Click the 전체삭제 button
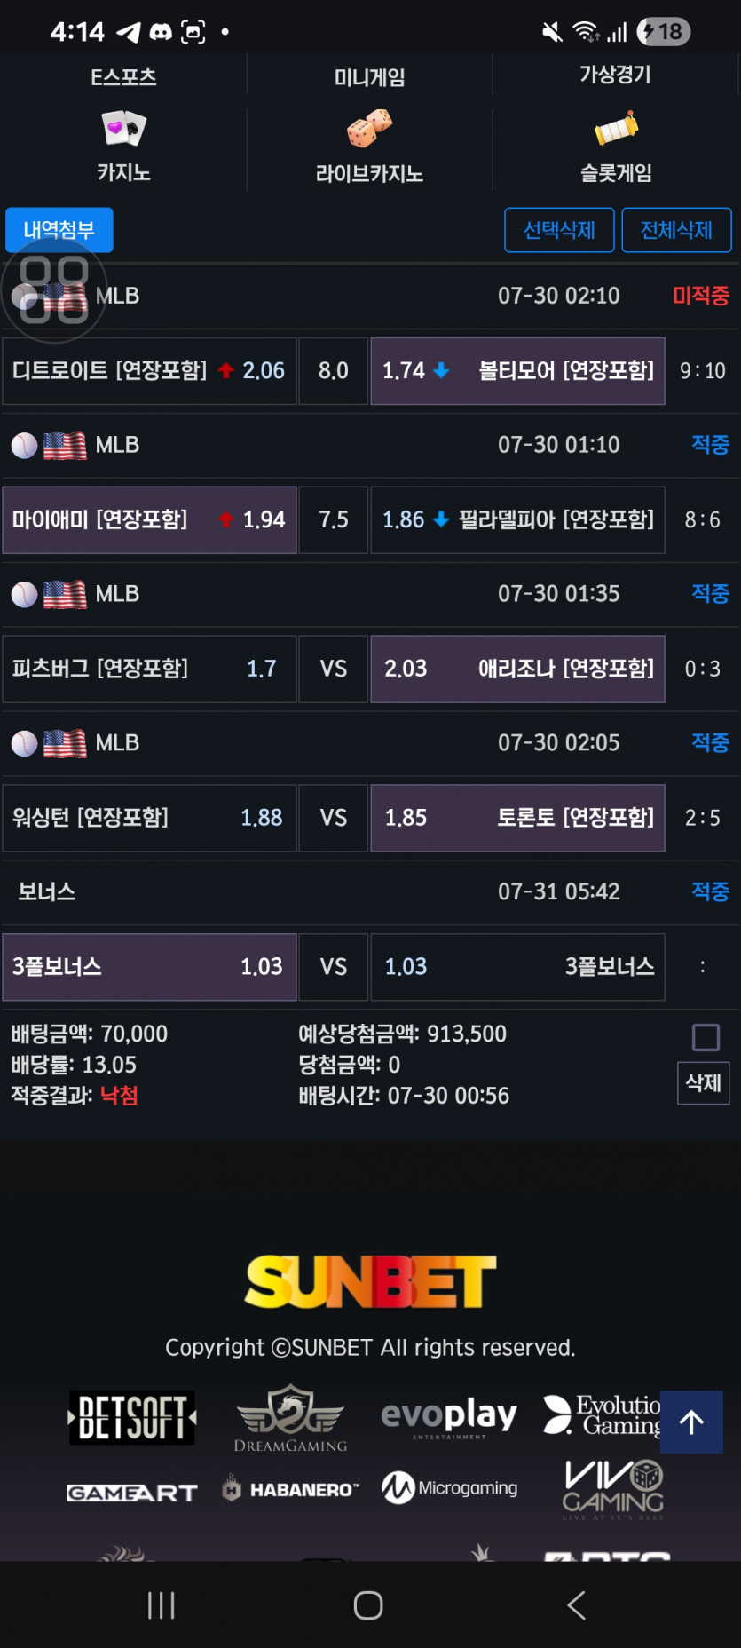The image size is (741, 1648). pyautogui.click(x=676, y=230)
